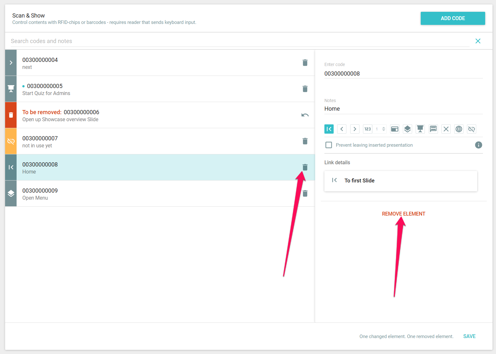Clear the search field with the X
Screen dimensions: 496x354
(478, 41)
